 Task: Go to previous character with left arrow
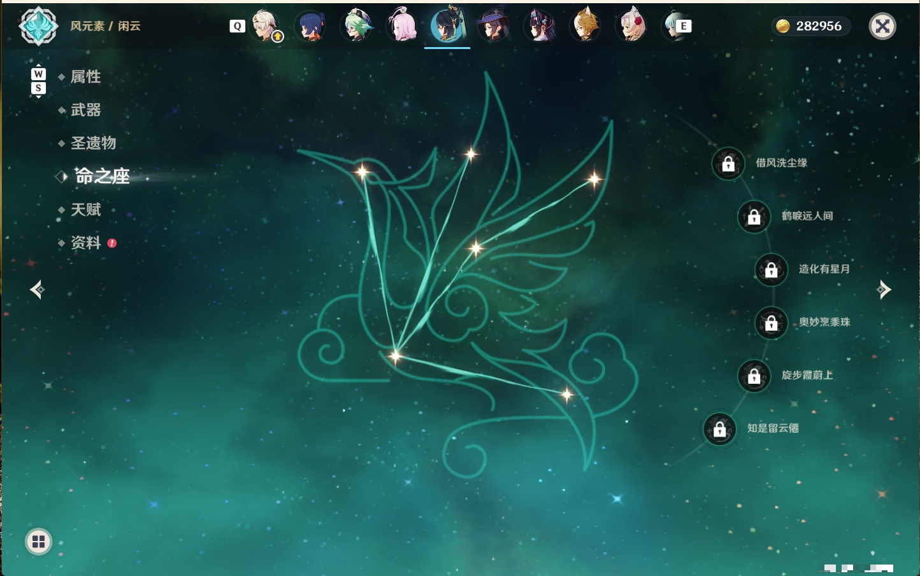click(x=37, y=290)
